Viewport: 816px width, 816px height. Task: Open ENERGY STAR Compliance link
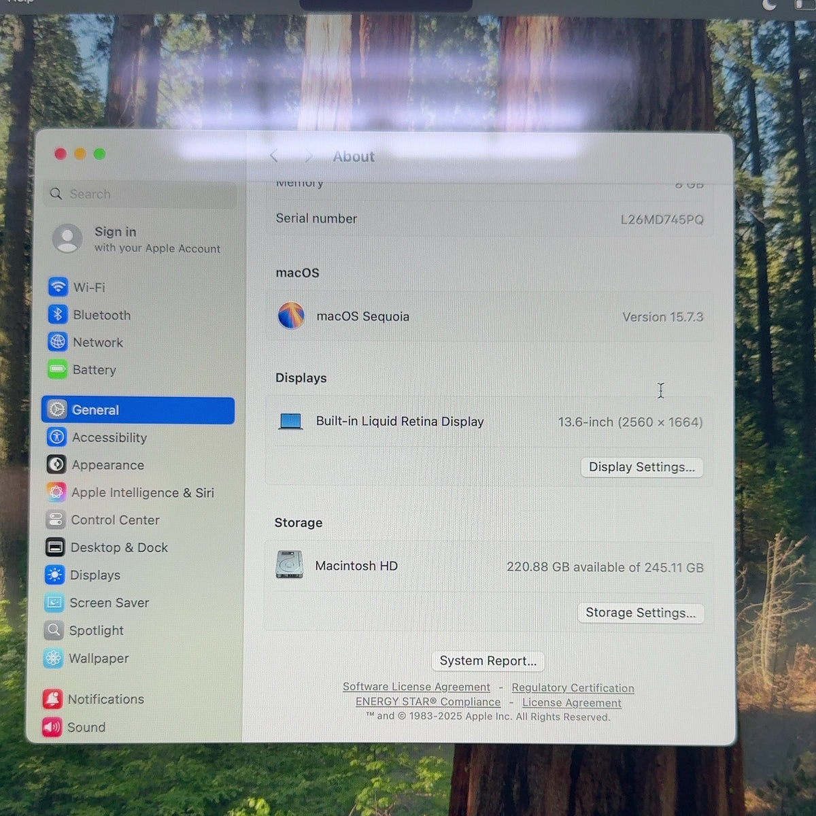[x=428, y=702]
